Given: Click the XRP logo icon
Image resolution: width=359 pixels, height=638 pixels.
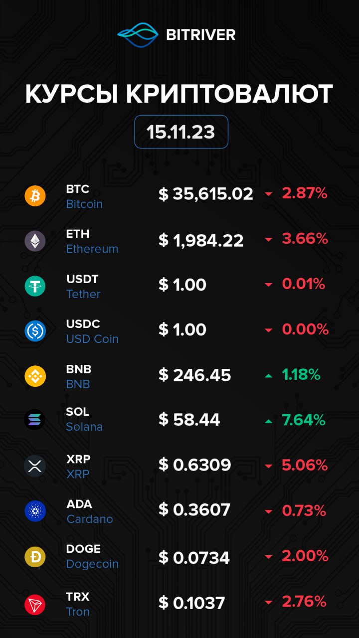Looking at the screenshot, I should (x=35, y=466).
